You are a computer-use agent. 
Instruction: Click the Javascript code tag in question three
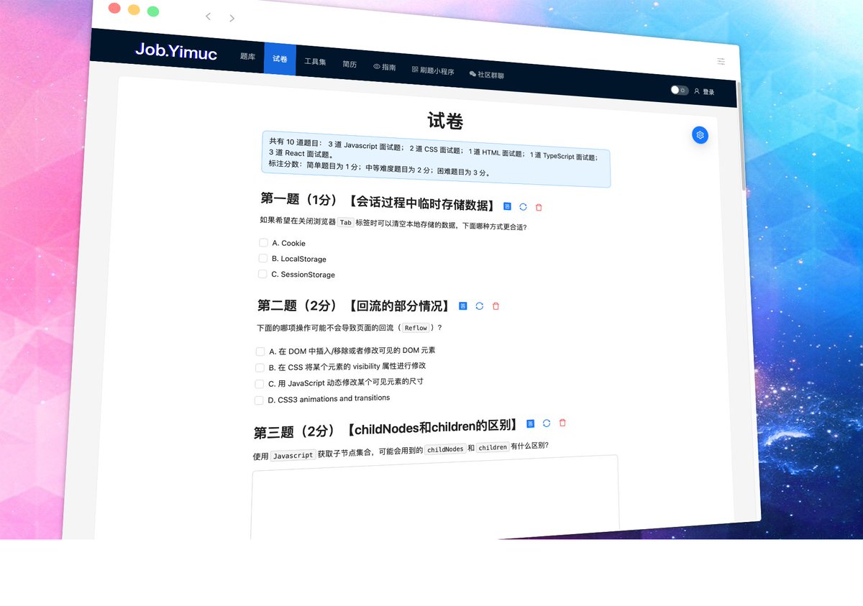point(293,455)
